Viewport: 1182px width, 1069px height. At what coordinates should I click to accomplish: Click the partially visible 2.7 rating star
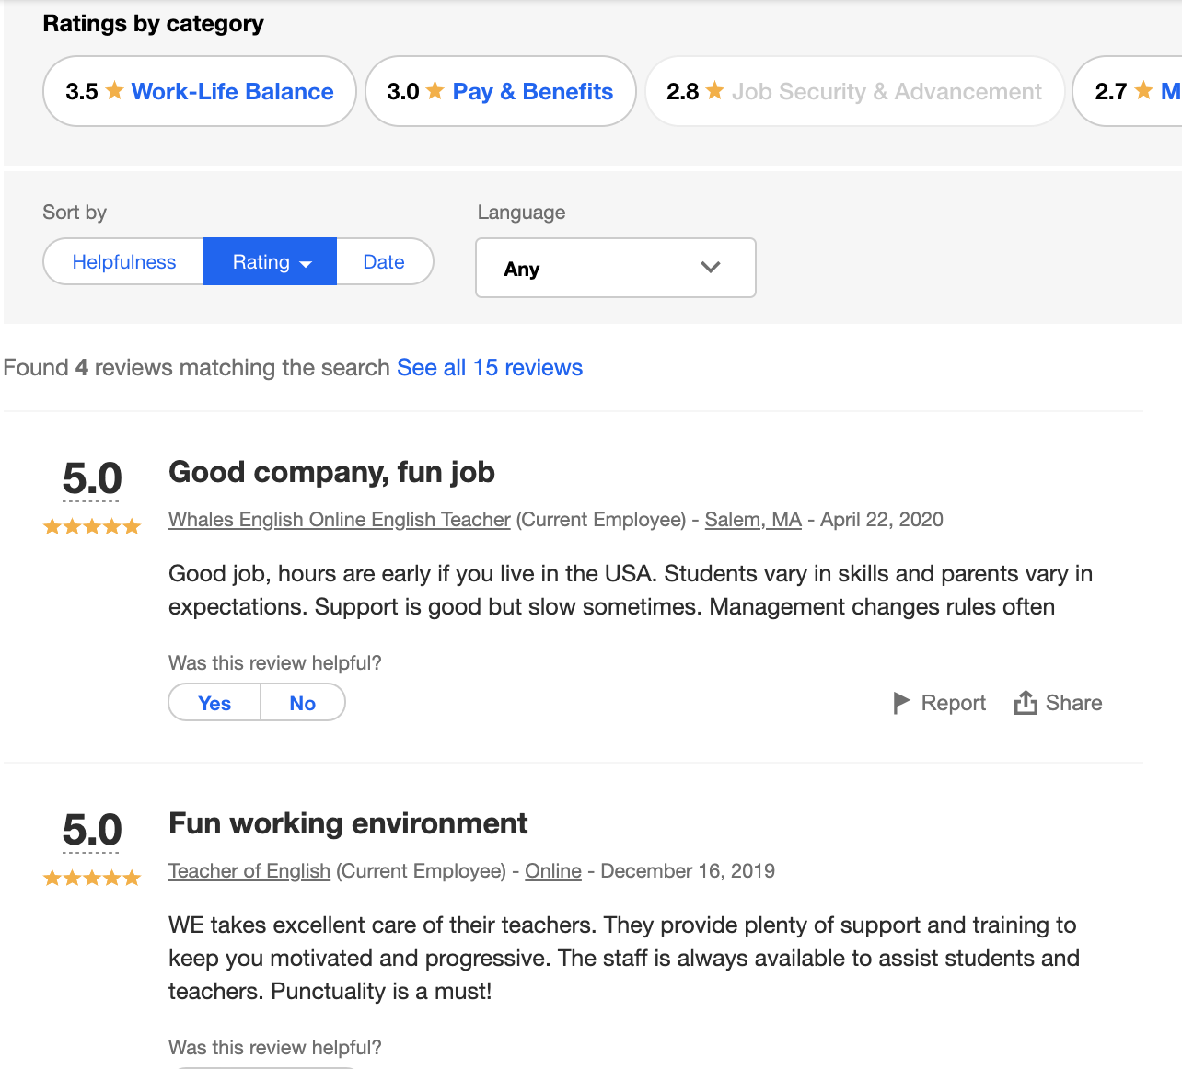(1143, 91)
